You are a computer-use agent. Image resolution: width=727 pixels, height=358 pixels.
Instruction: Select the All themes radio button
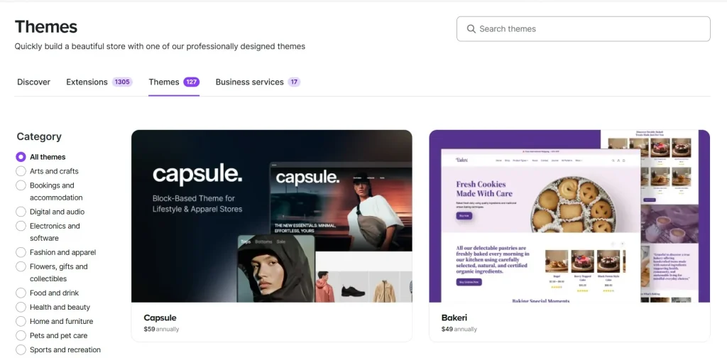[x=21, y=157]
